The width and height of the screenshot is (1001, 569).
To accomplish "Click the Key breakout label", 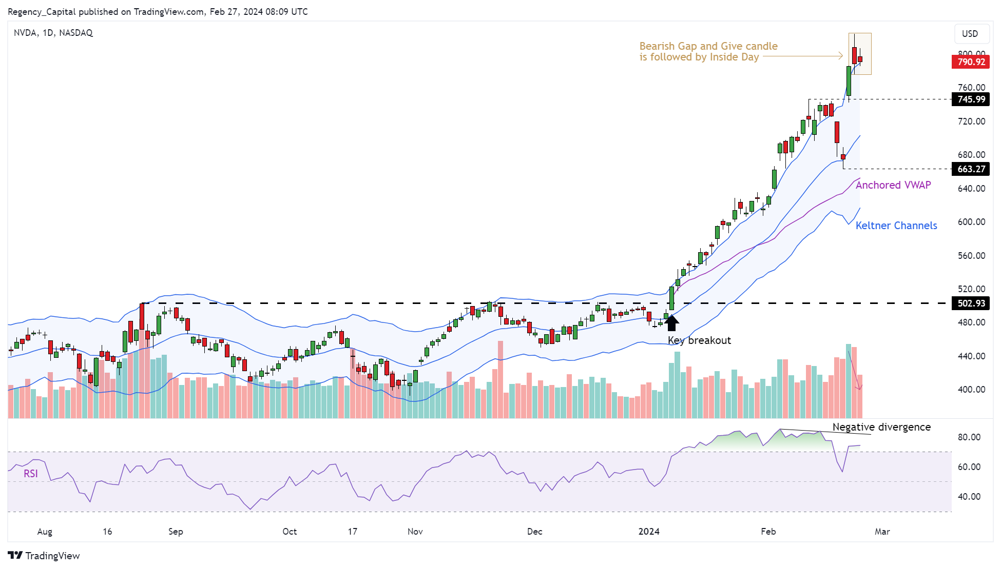I will pyautogui.click(x=699, y=340).
